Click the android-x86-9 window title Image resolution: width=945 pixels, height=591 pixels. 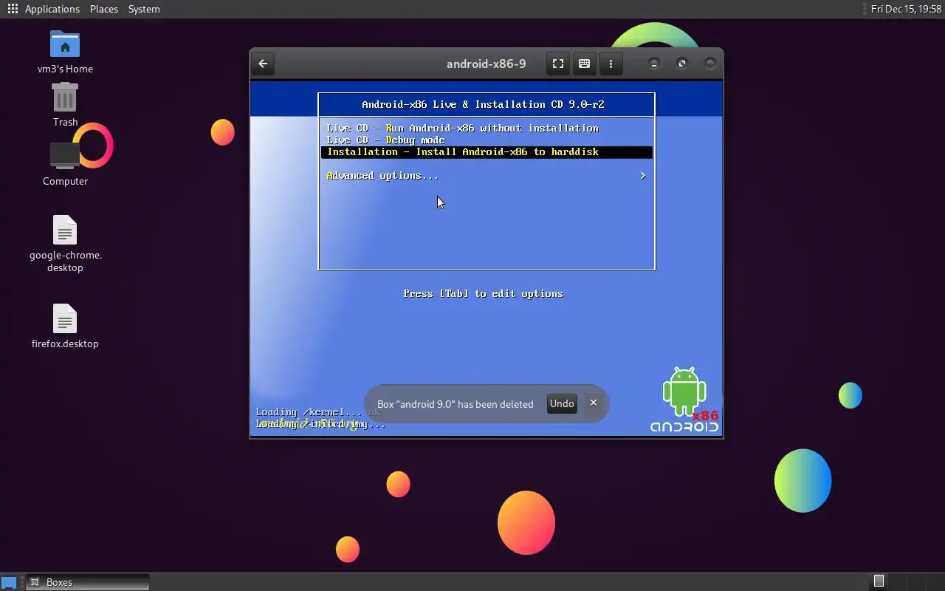pos(486,64)
